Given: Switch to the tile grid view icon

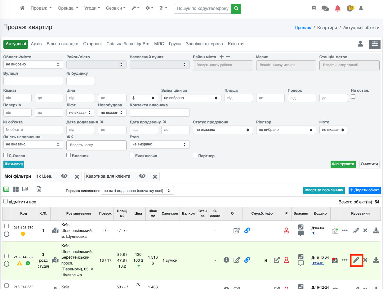Looking at the screenshot, I should coord(16,189).
